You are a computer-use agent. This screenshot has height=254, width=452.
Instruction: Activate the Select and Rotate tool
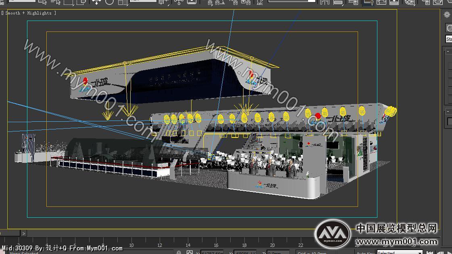110,2
